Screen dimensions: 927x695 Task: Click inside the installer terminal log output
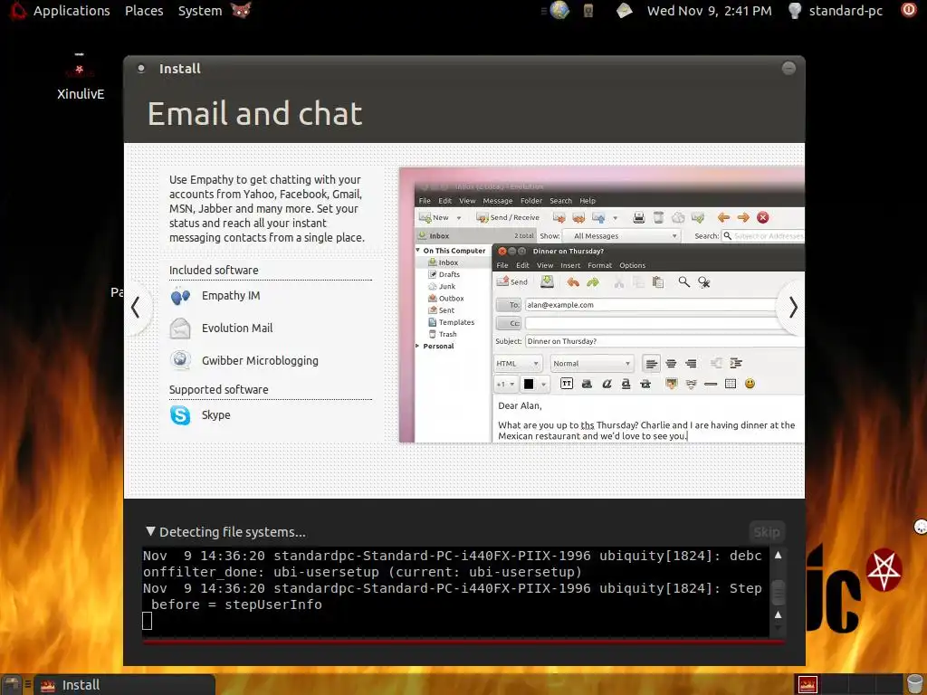pyautogui.click(x=455, y=592)
